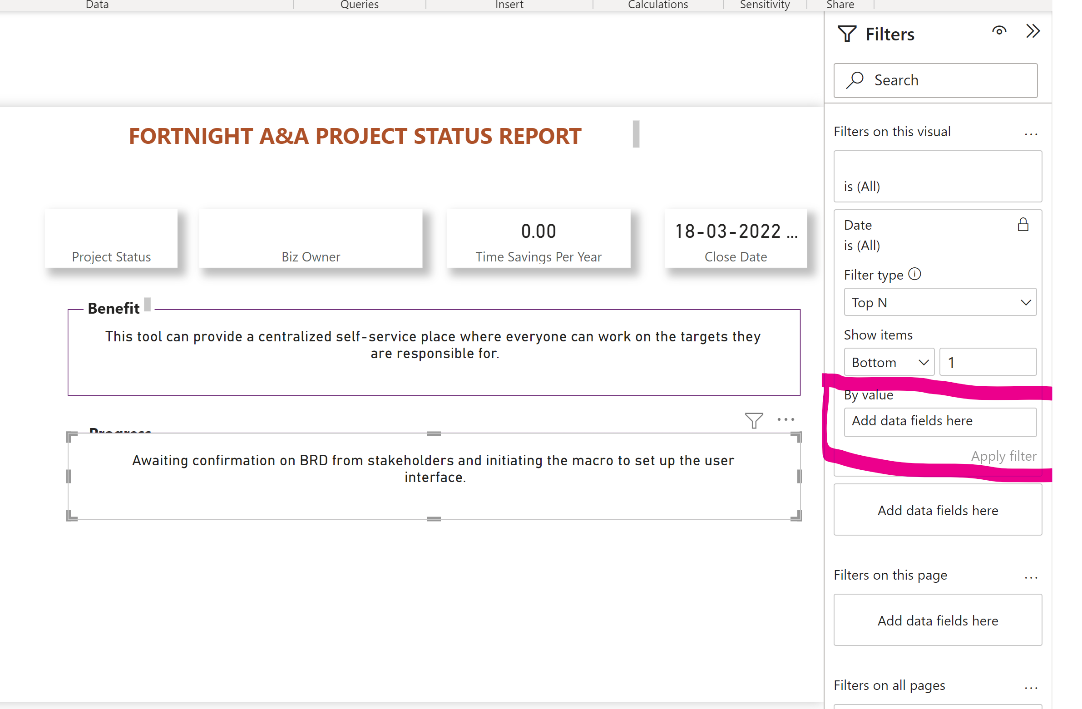Screen dimensions: 1082x709
Task: Click Apply filter link
Action: (1003, 456)
